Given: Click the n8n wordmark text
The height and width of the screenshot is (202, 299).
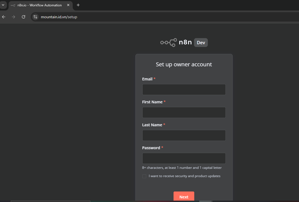Looking at the screenshot, I should 185,42.
